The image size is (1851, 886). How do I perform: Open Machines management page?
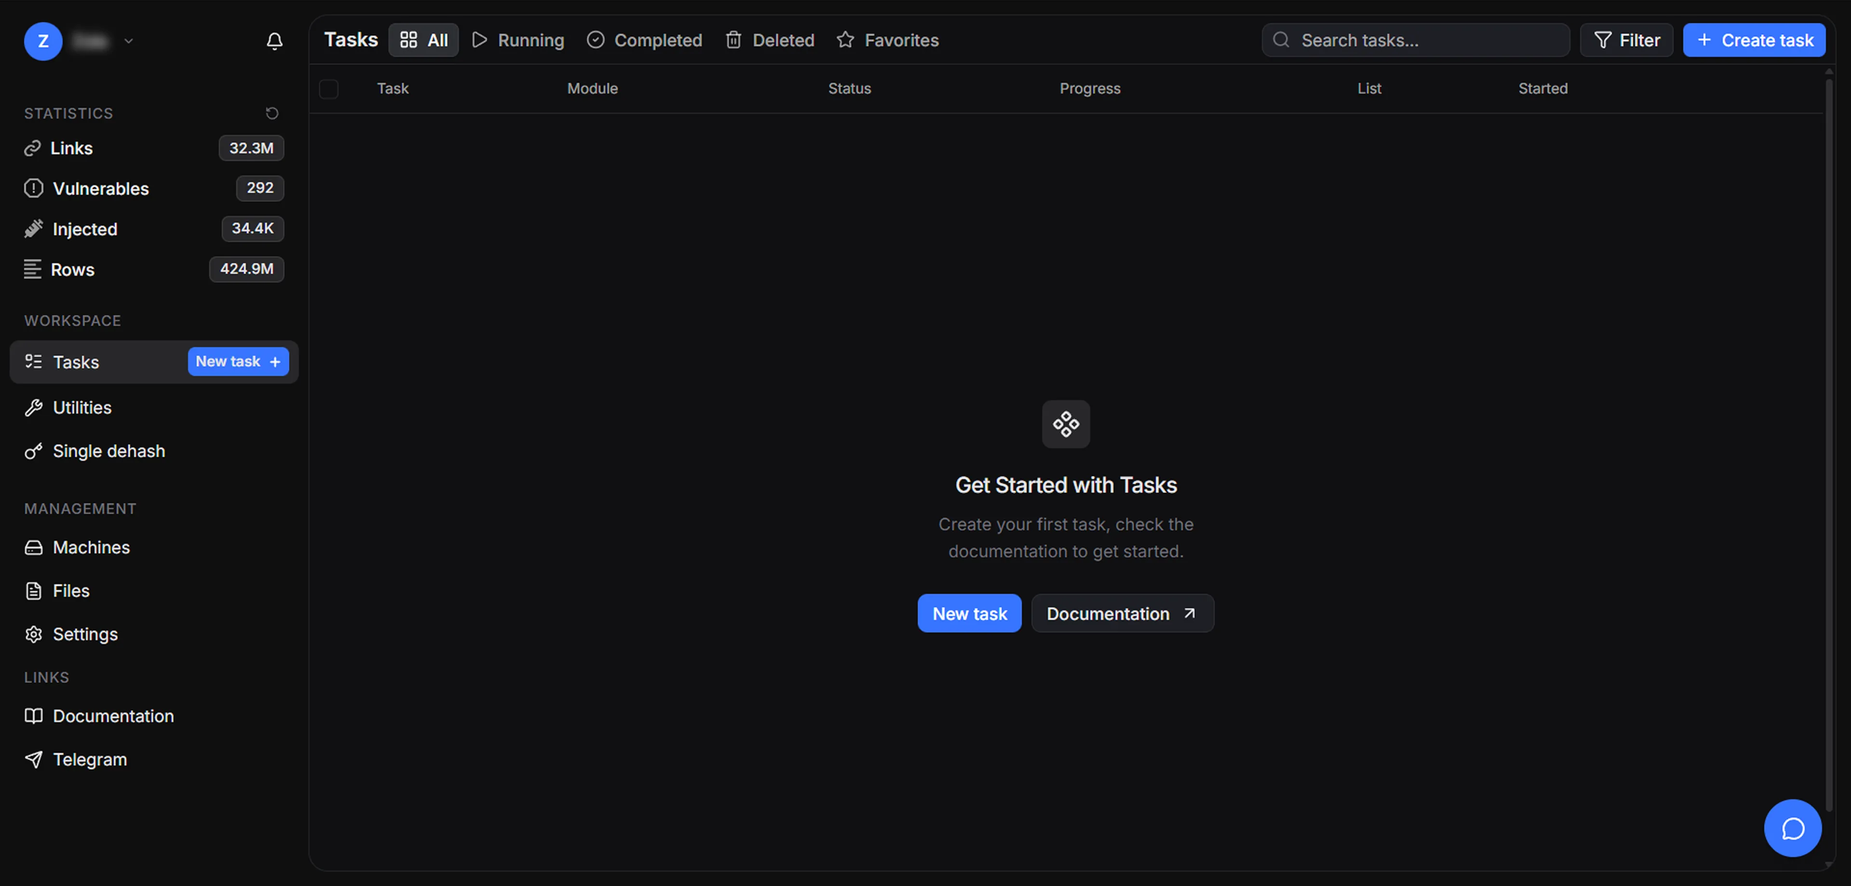click(x=91, y=547)
